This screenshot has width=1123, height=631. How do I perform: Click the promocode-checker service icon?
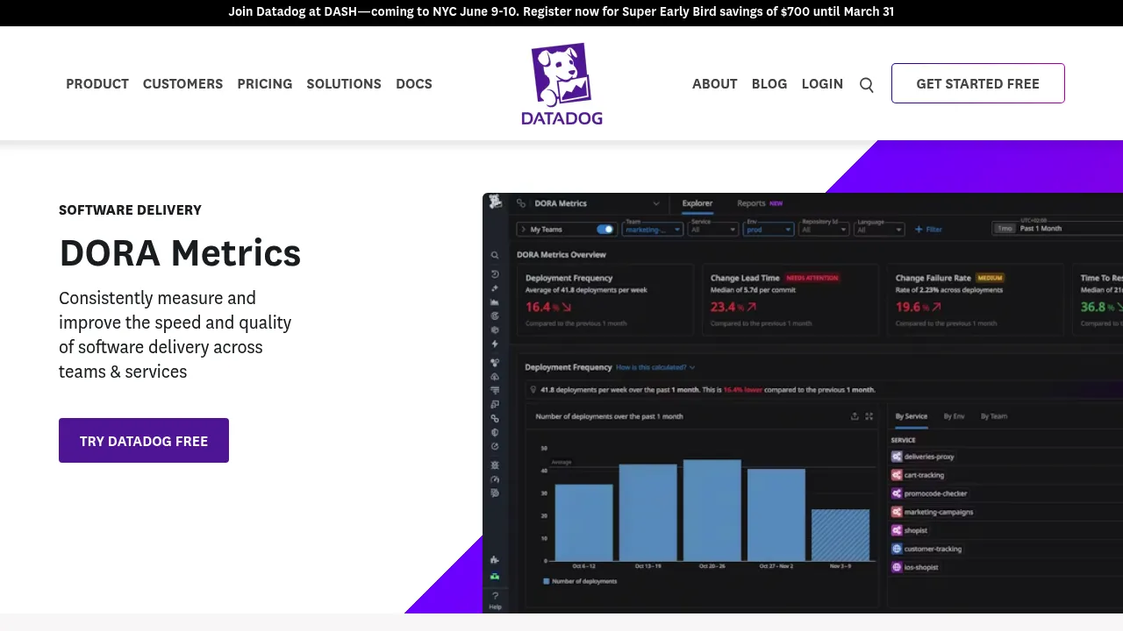click(x=897, y=493)
